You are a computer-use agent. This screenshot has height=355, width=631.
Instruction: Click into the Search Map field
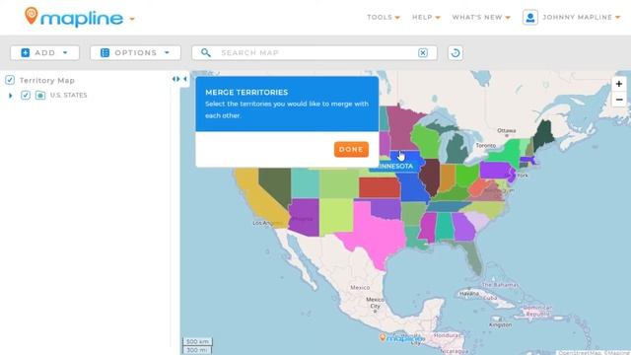pyautogui.click(x=315, y=52)
